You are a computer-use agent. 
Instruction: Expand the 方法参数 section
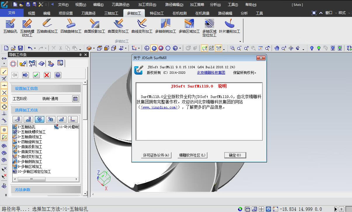point(46,190)
